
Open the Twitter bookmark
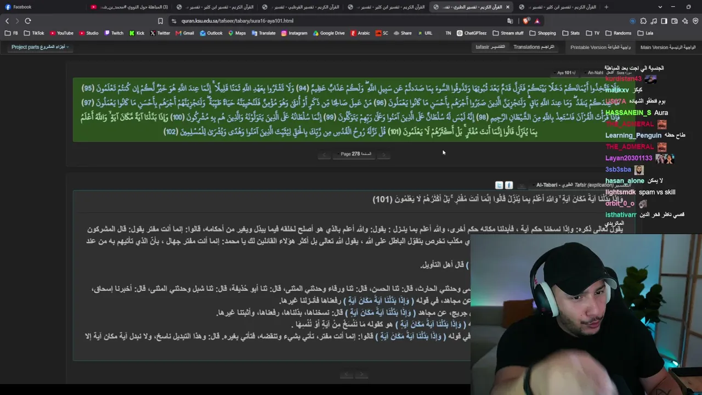tap(160, 33)
